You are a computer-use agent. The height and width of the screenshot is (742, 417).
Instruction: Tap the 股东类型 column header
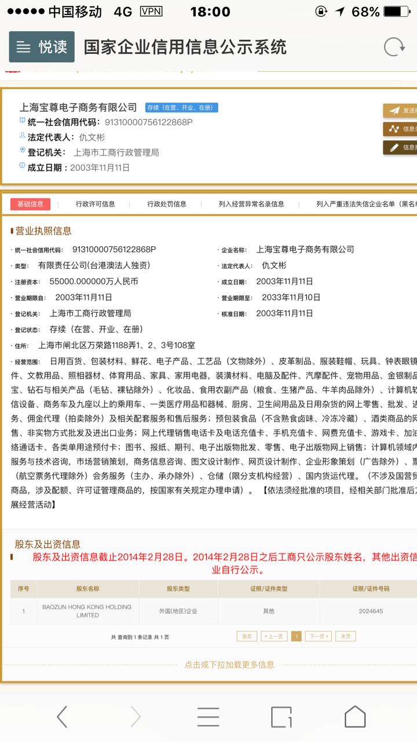coord(178,589)
